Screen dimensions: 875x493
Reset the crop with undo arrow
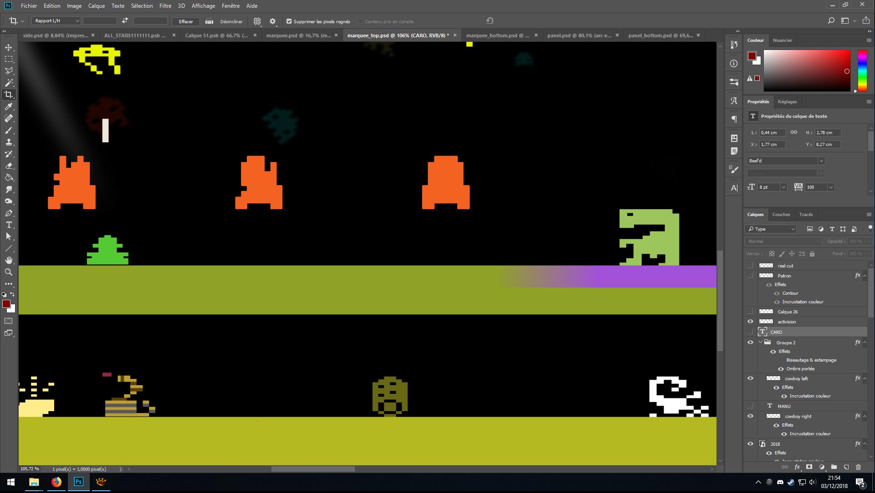click(x=490, y=20)
